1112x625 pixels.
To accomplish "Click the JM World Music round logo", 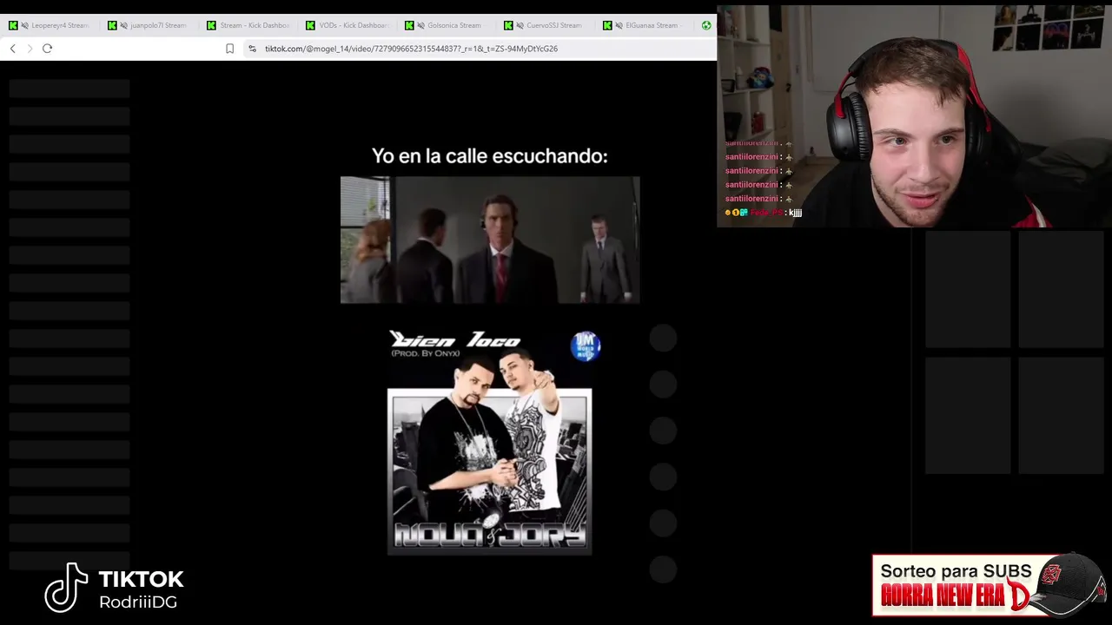I will pyautogui.click(x=586, y=345).
